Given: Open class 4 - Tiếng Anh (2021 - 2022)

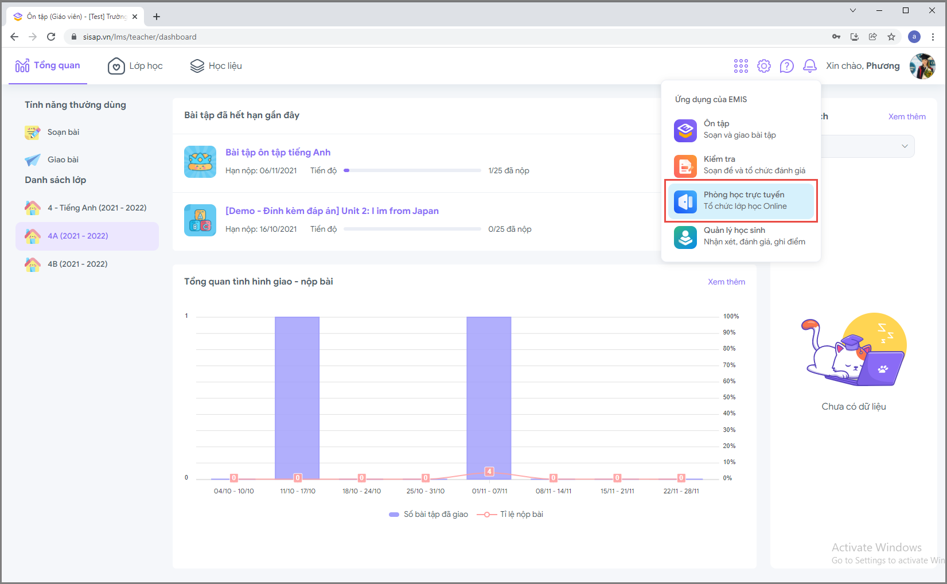Looking at the screenshot, I should [x=87, y=208].
